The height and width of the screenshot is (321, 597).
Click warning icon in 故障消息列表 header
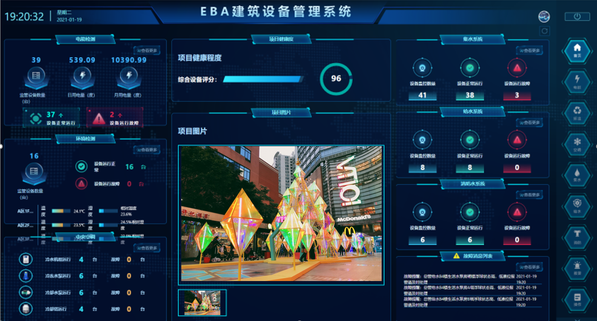pyautogui.click(x=456, y=256)
